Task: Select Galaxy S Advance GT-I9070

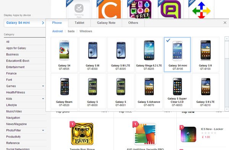Action: (x=149, y=91)
